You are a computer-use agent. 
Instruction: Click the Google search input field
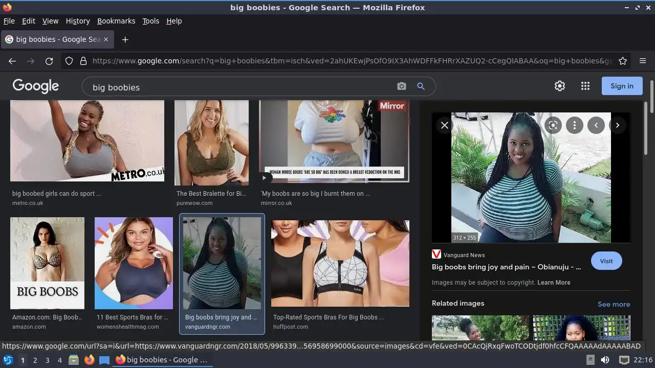tap(241, 87)
